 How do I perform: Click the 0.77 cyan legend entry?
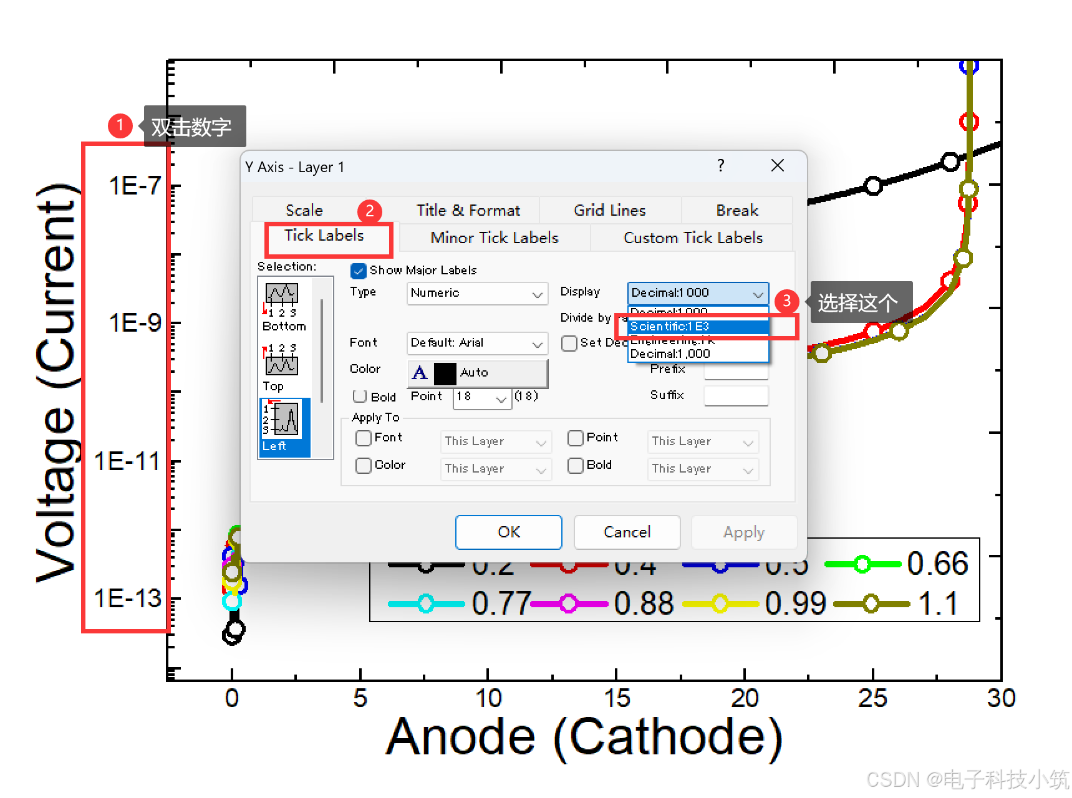point(460,603)
